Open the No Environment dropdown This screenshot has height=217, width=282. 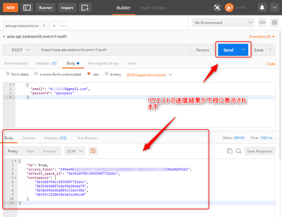(223, 22)
